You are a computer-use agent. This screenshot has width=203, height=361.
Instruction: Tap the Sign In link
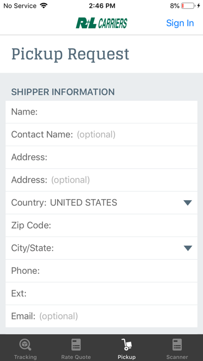pos(180,23)
